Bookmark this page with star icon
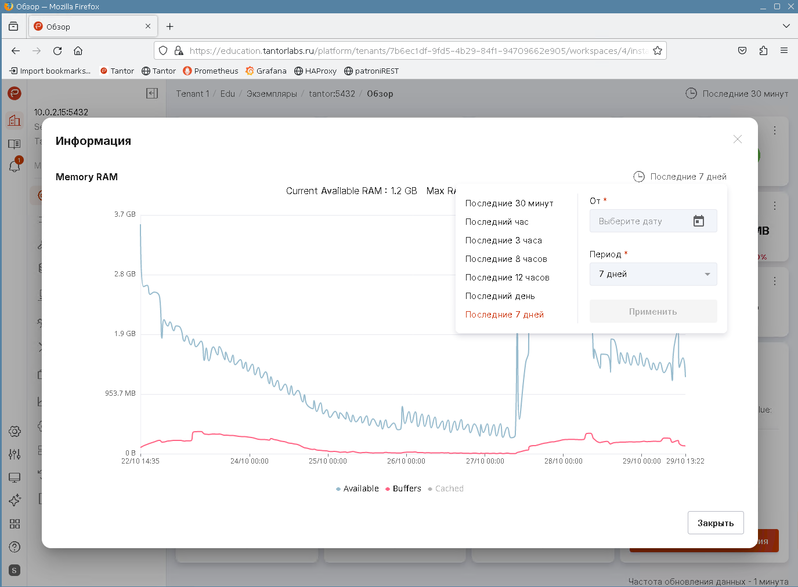Screen dimensions: 798x587 (x=658, y=51)
